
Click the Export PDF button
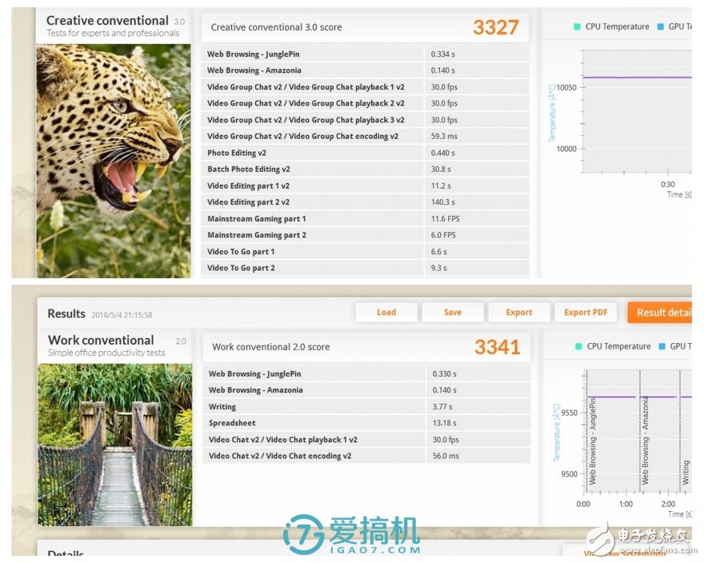pos(587,312)
